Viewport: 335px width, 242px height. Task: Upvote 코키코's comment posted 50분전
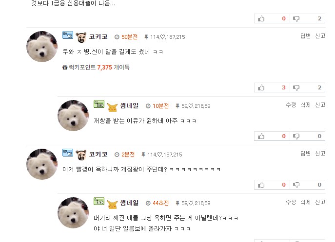pyautogui.click(x=272, y=87)
